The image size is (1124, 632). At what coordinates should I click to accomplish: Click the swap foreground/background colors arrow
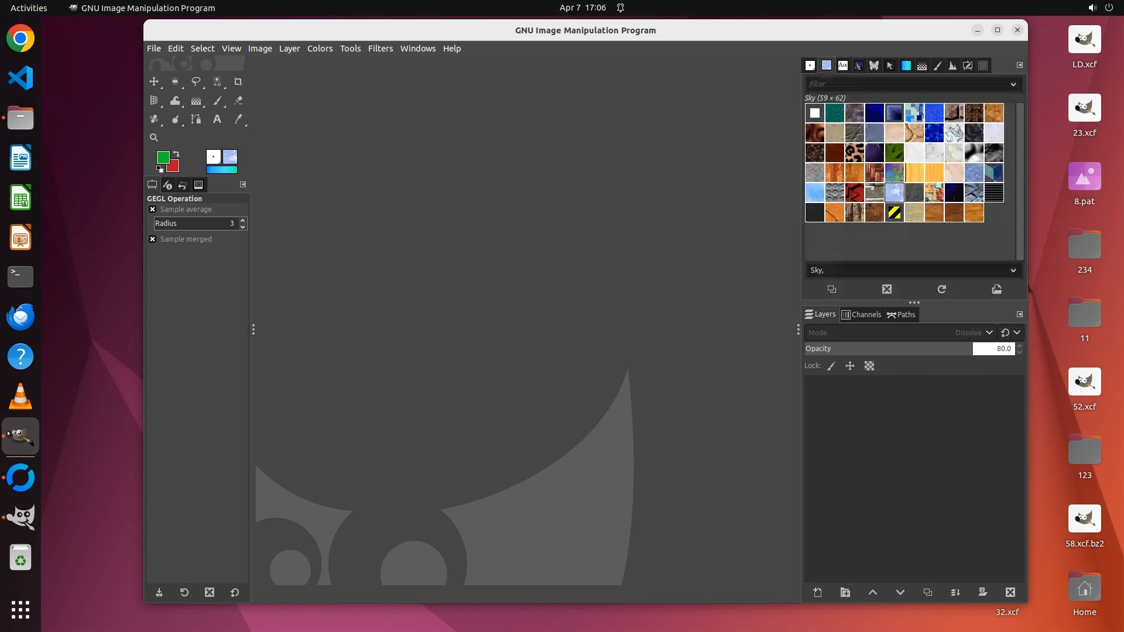pyautogui.click(x=176, y=154)
